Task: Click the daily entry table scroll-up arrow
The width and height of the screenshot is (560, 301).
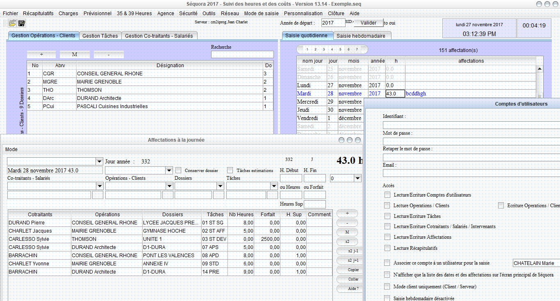Action: coord(540,69)
